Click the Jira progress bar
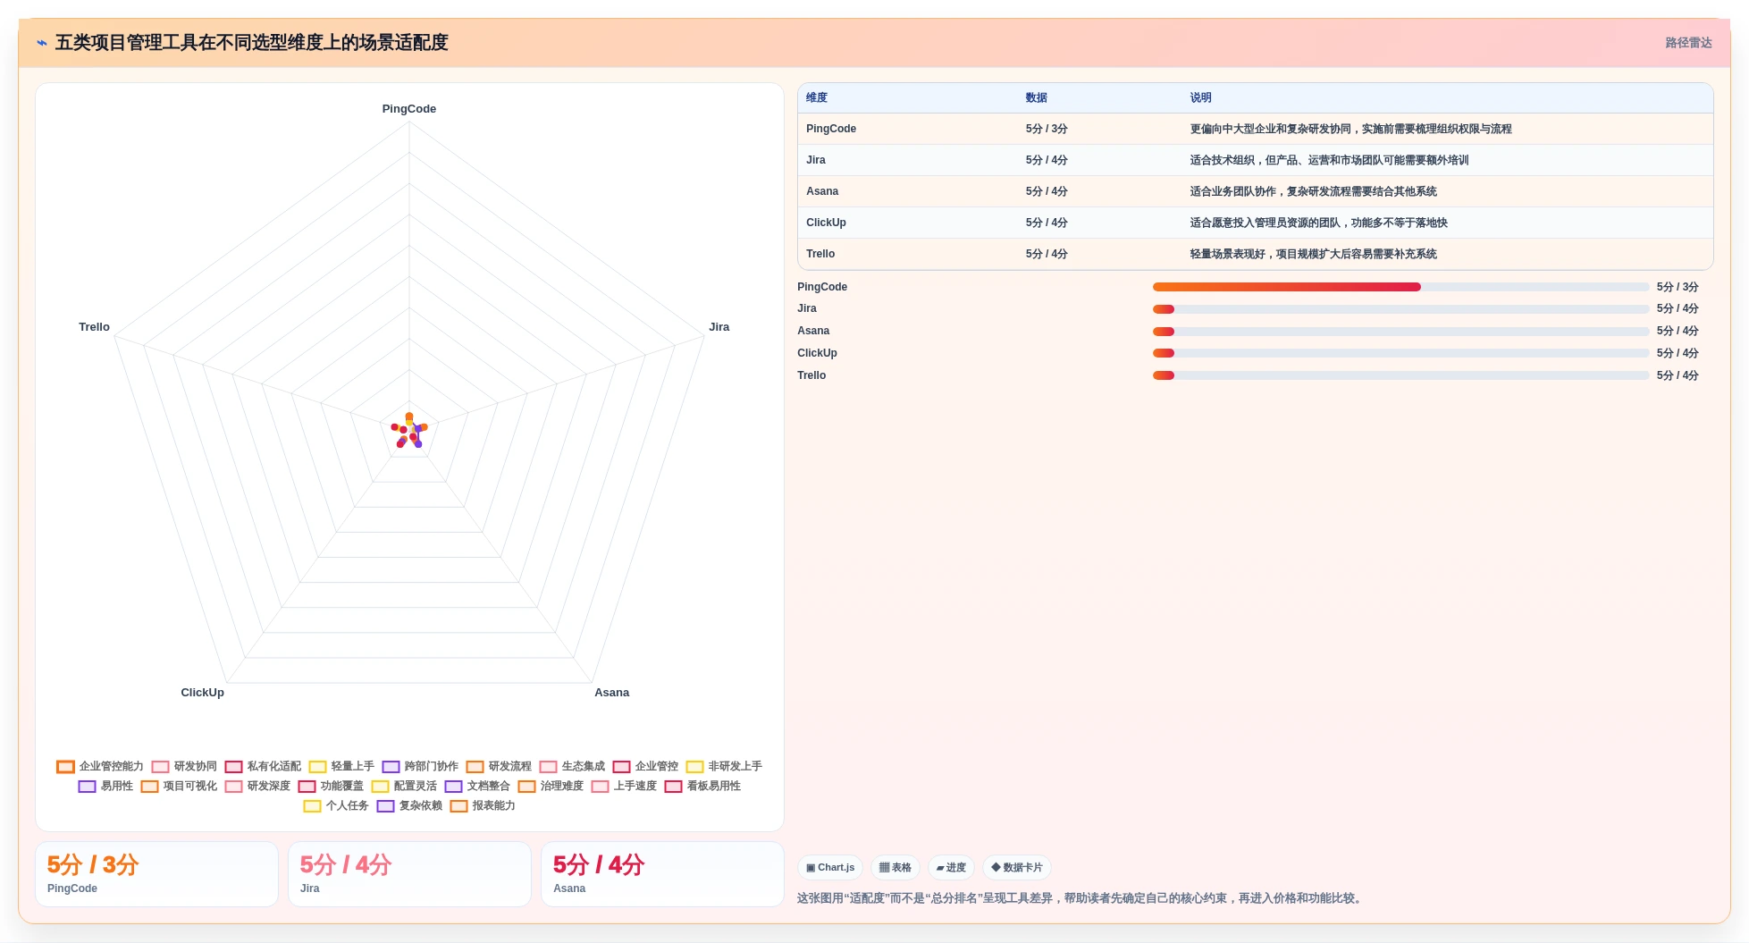 pos(1400,309)
